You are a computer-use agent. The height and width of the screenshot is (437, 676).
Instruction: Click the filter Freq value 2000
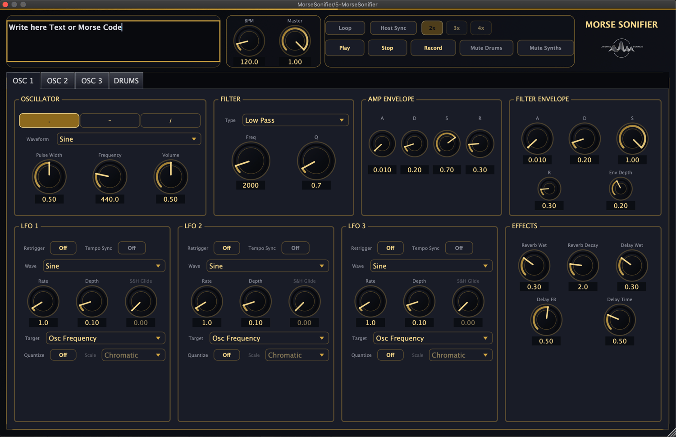[251, 185]
